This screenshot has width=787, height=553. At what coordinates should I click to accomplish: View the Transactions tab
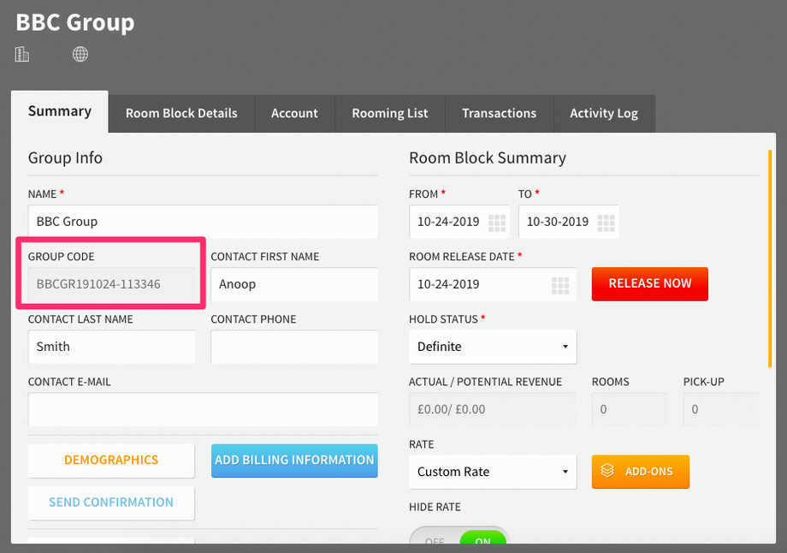[500, 114]
